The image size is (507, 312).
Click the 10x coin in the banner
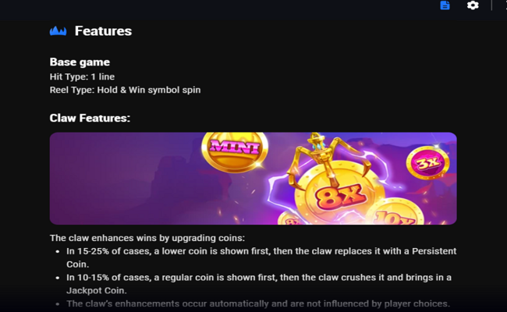[396, 212]
